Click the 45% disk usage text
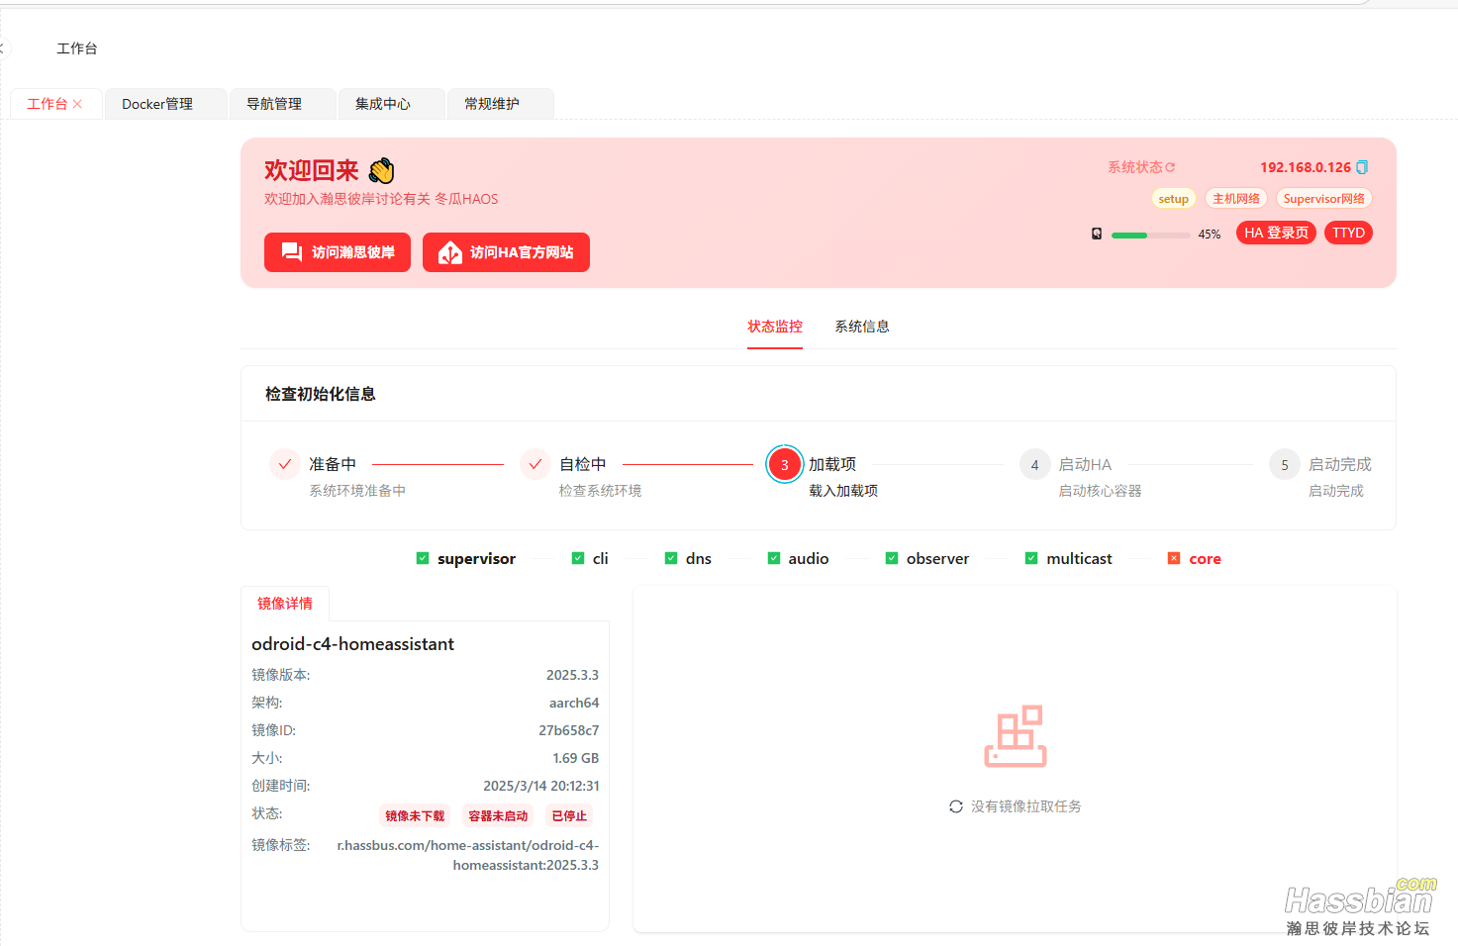Viewport: 1458px width, 946px height. 1210,235
